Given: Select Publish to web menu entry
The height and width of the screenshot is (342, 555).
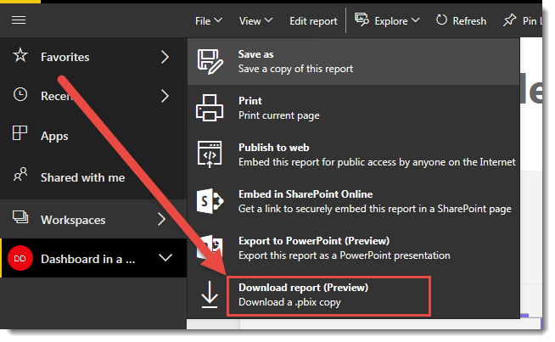Looking at the screenshot, I should click(x=353, y=154).
